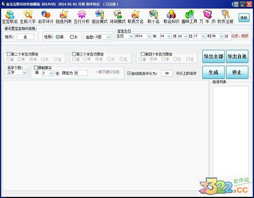The image size is (254, 198).
Task: Open the 生日 type dropdown
Action: 131,36
